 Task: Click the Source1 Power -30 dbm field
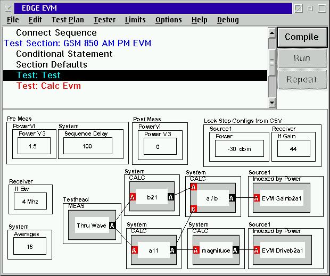(x=240, y=148)
